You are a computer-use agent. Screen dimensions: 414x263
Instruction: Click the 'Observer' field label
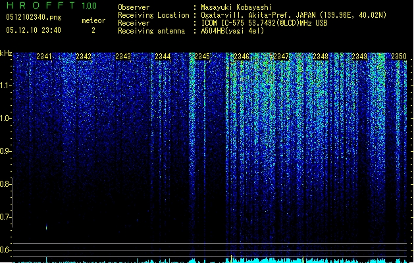[x=134, y=7]
